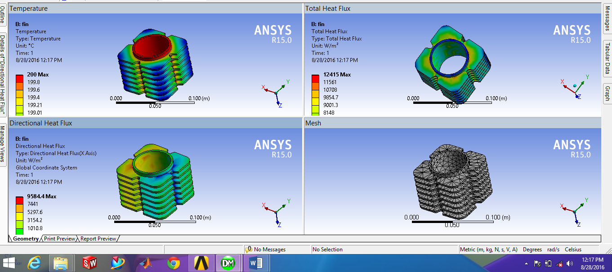The image size is (612, 272).
Task: Switch to SolidWorks in taskbar
Action: point(90,263)
